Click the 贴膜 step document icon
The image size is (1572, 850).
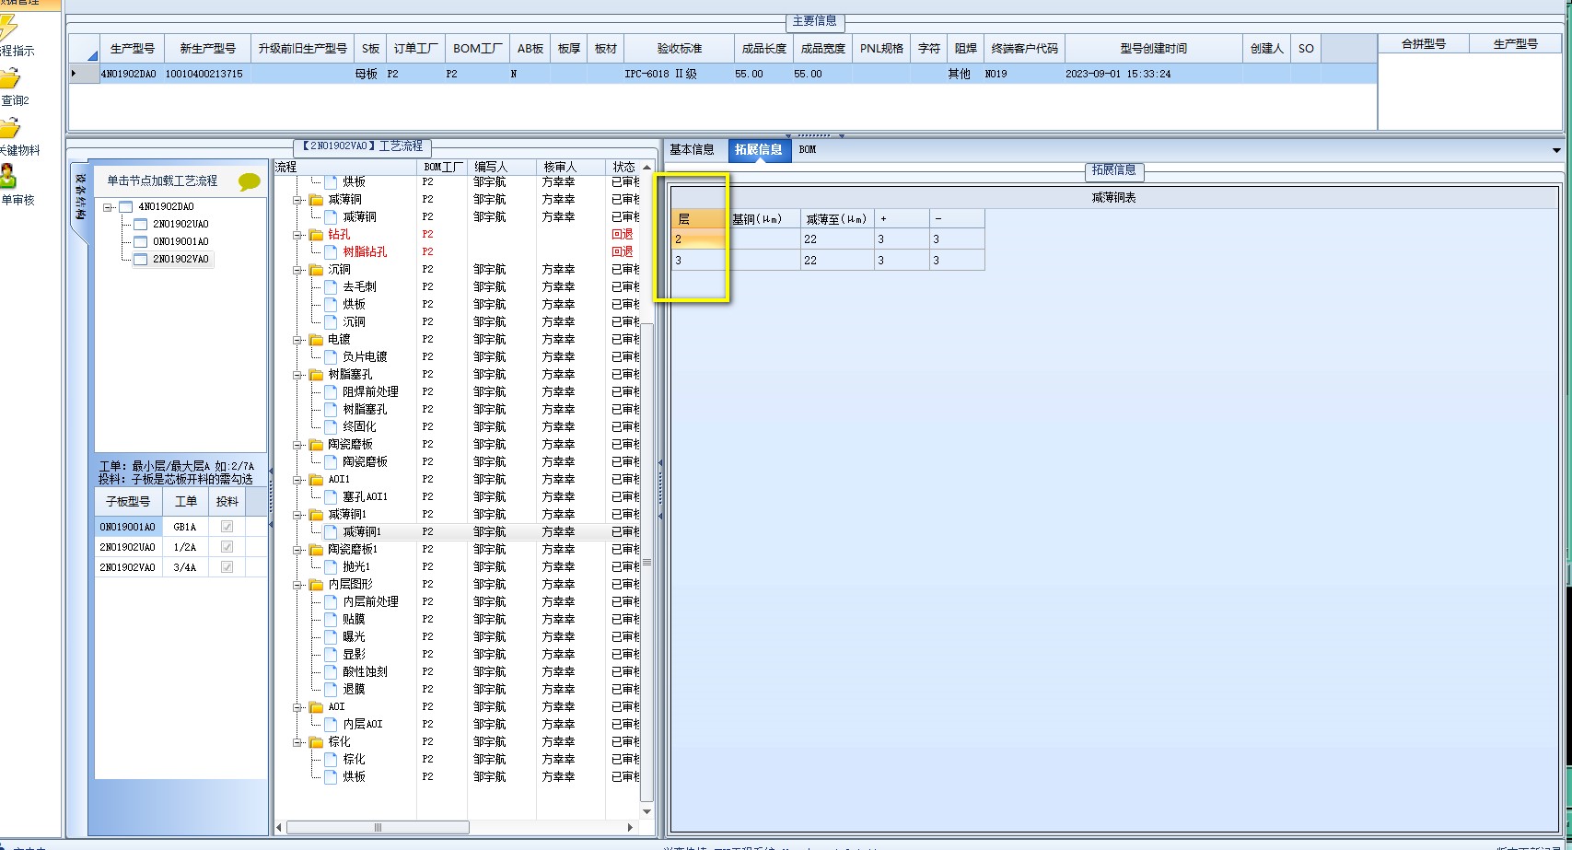(331, 619)
